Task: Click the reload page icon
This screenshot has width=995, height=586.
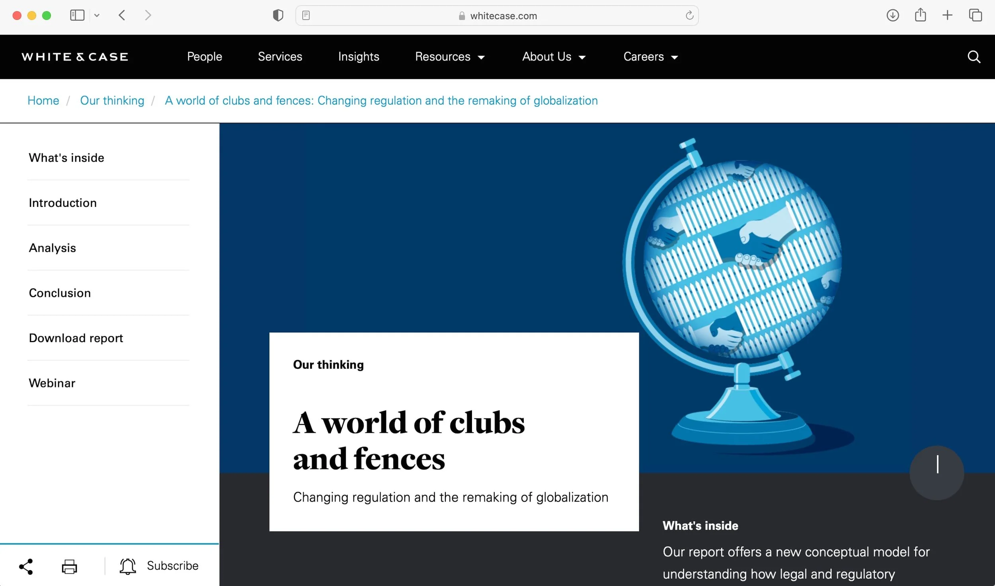Action: point(689,16)
